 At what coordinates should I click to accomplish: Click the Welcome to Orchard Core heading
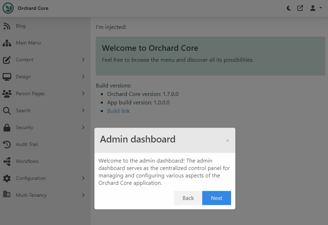click(x=150, y=48)
